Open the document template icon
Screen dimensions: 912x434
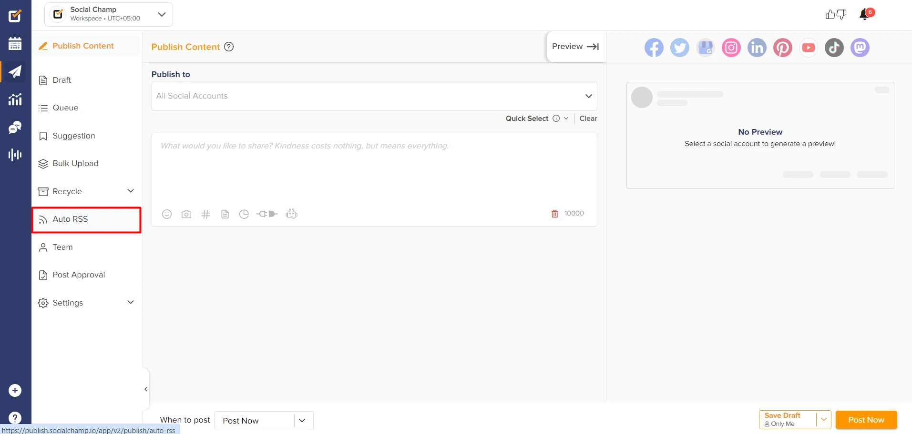point(225,214)
